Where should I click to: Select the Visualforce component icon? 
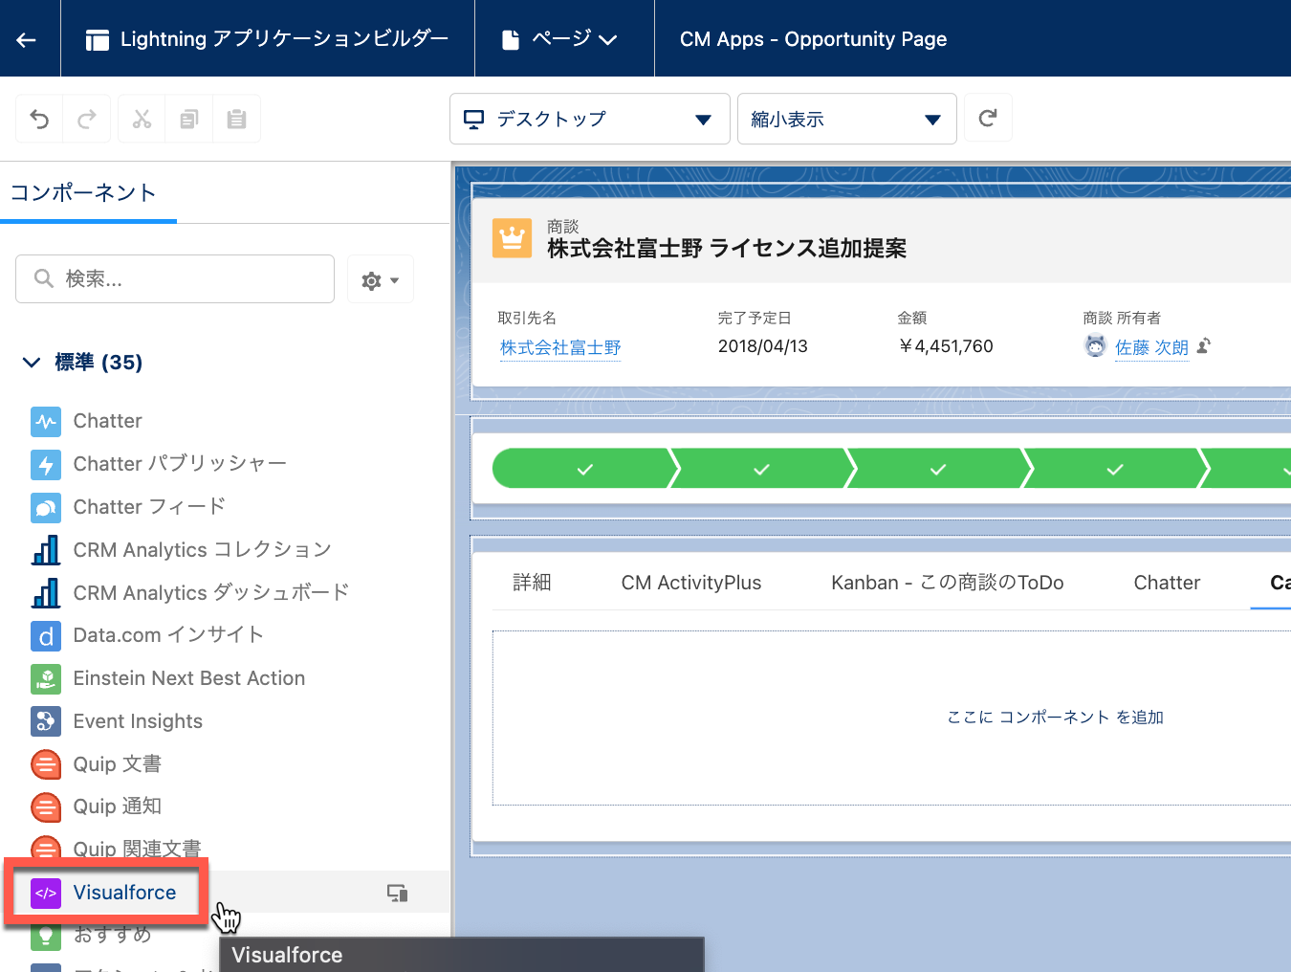point(46,893)
